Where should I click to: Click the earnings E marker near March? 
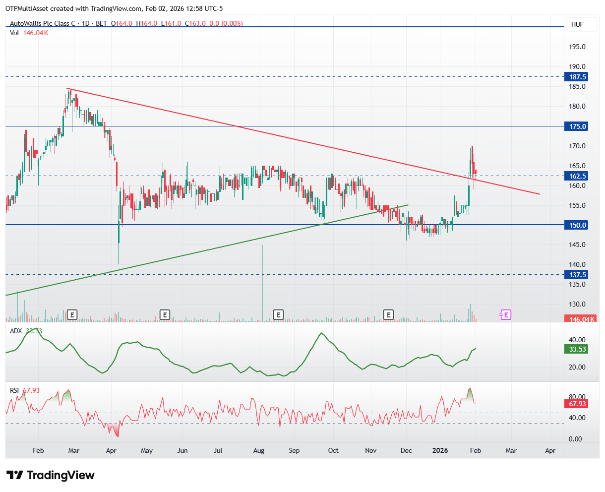(73, 314)
